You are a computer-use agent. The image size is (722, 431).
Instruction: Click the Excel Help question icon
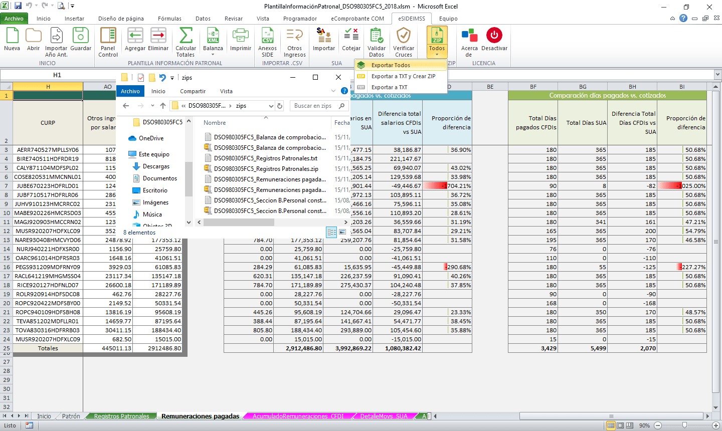pyautogui.click(x=683, y=18)
